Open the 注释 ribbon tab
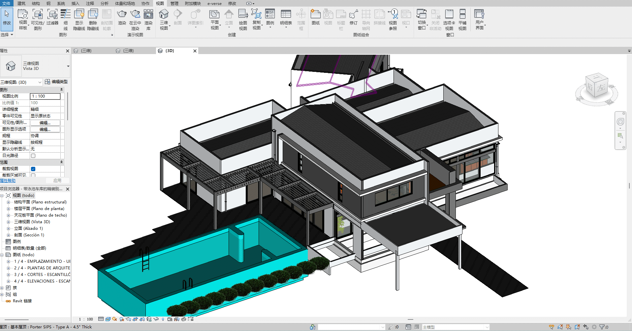 (90, 4)
